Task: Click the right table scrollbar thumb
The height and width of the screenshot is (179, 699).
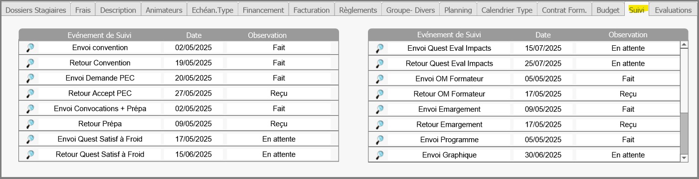Action: point(684,133)
